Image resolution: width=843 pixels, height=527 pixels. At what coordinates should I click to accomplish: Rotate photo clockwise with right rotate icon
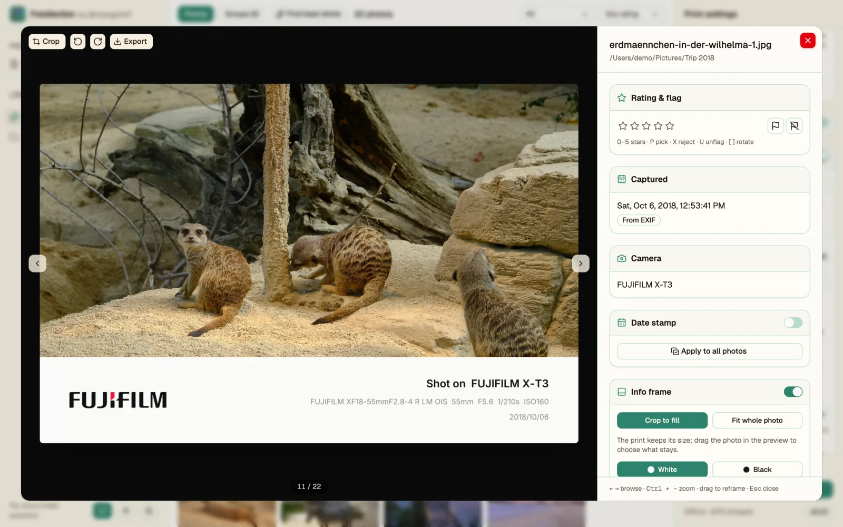[x=98, y=42]
